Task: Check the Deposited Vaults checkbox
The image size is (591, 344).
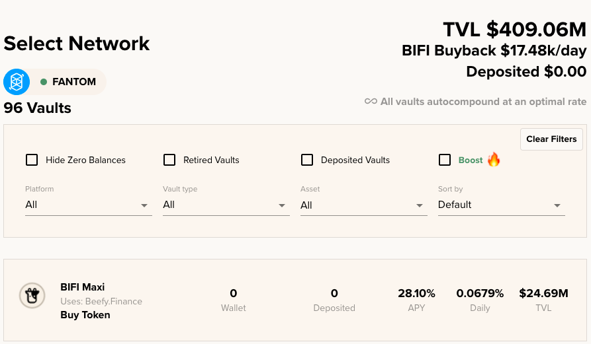Action: (x=307, y=160)
